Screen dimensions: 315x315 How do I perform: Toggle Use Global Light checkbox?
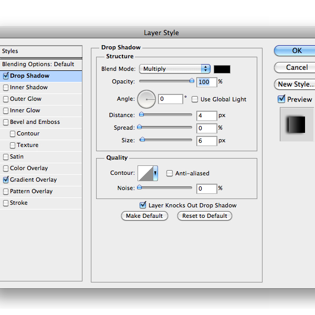coord(194,99)
